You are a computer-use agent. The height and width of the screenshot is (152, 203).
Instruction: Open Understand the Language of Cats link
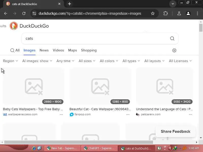164,109
